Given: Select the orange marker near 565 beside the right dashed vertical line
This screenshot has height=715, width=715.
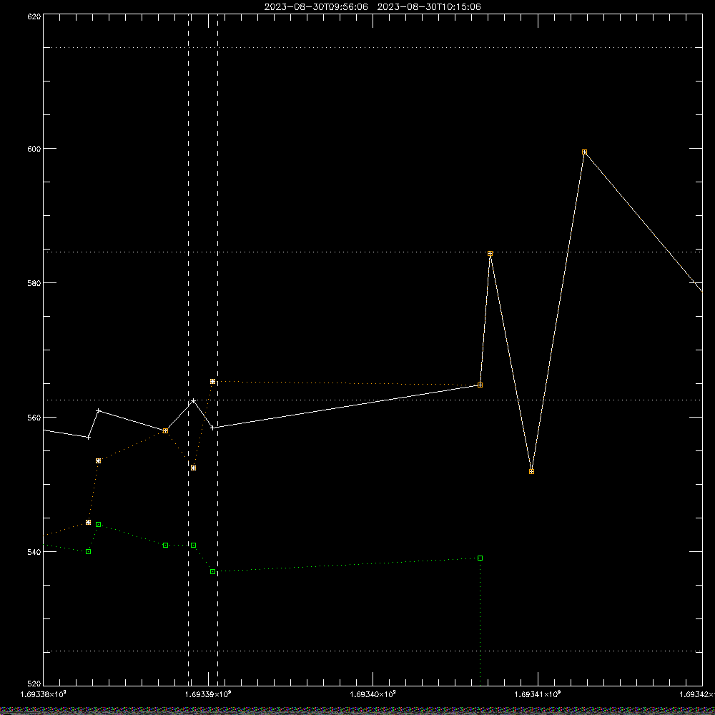Looking at the screenshot, I should [212, 381].
